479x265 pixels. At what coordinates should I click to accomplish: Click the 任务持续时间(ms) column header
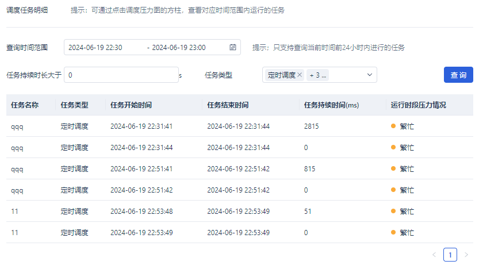(331, 105)
